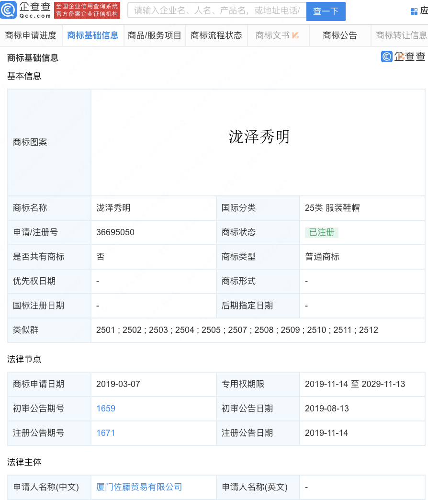This screenshot has height=500, width=428.
Task: Click the application date 2019-03-07
Action: point(118,384)
